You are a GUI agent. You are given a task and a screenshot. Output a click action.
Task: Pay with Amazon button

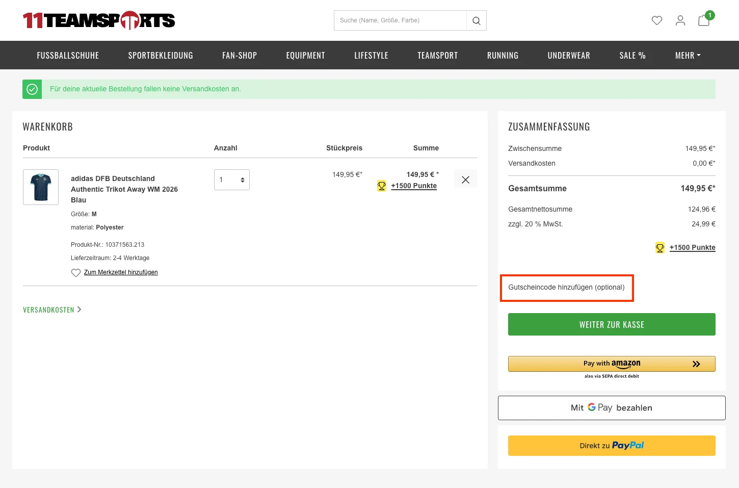click(x=612, y=364)
